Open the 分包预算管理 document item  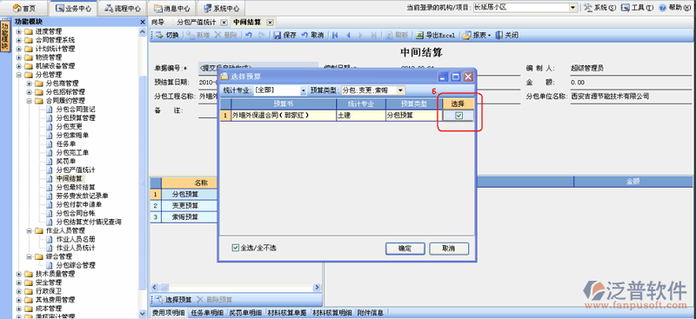point(76,118)
